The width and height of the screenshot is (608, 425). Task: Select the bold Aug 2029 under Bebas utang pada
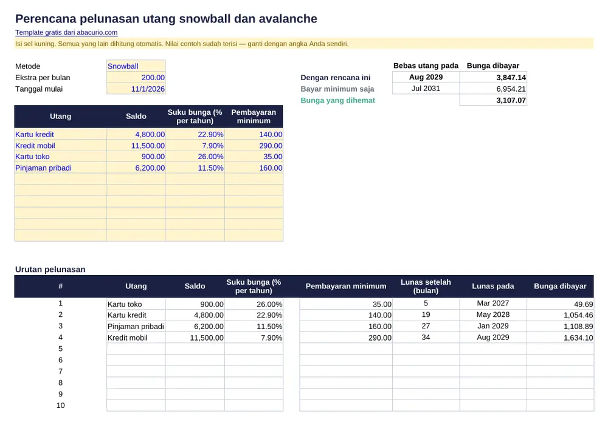(x=426, y=77)
